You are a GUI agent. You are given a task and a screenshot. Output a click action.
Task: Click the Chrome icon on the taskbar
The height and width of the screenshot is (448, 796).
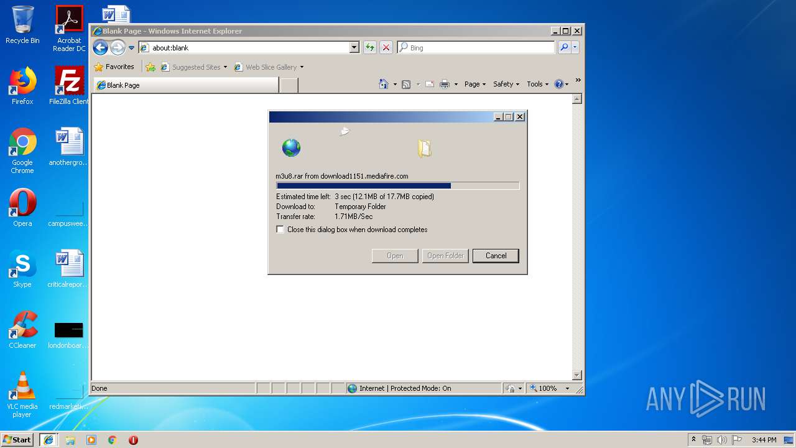coord(113,440)
